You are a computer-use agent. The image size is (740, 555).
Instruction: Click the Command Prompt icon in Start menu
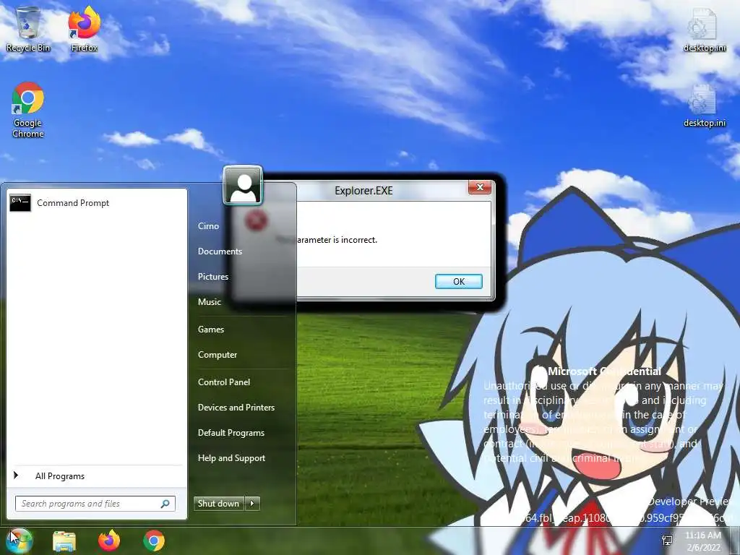click(20, 203)
